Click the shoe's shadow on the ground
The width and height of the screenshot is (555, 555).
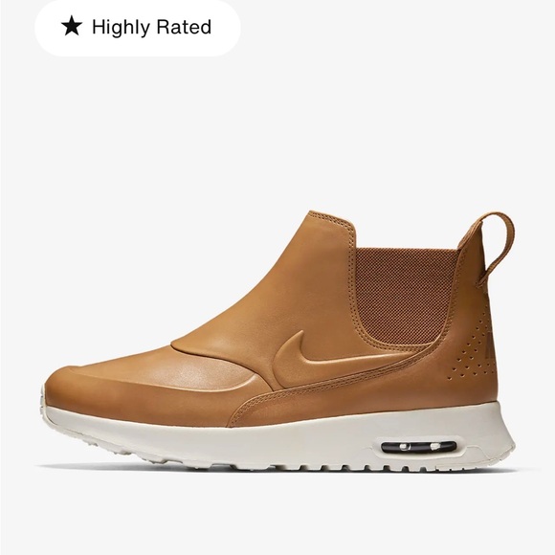pyautogui.click(x=277, y=469)
